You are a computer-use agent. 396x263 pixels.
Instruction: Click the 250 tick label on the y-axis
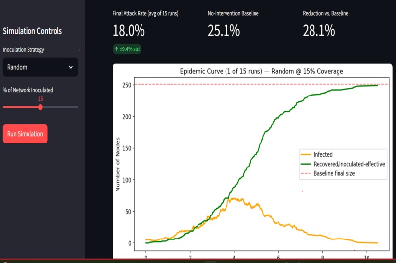[127, 85]
